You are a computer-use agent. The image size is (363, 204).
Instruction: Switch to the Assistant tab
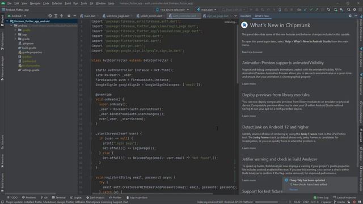[245, 16]
